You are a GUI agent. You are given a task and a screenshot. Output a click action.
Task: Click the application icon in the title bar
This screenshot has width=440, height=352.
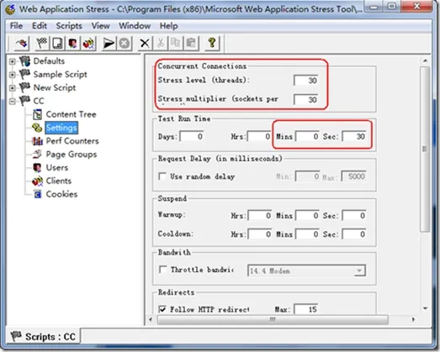click(10, 9)
